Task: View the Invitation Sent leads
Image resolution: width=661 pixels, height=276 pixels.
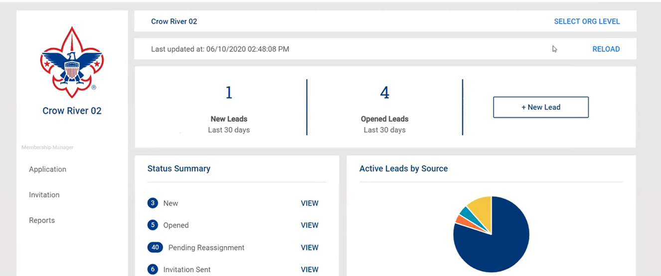Action: click(310, 270)
